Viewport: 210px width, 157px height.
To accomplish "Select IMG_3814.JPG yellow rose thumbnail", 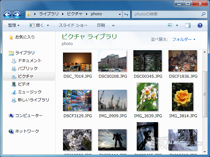I will [182, 97].
